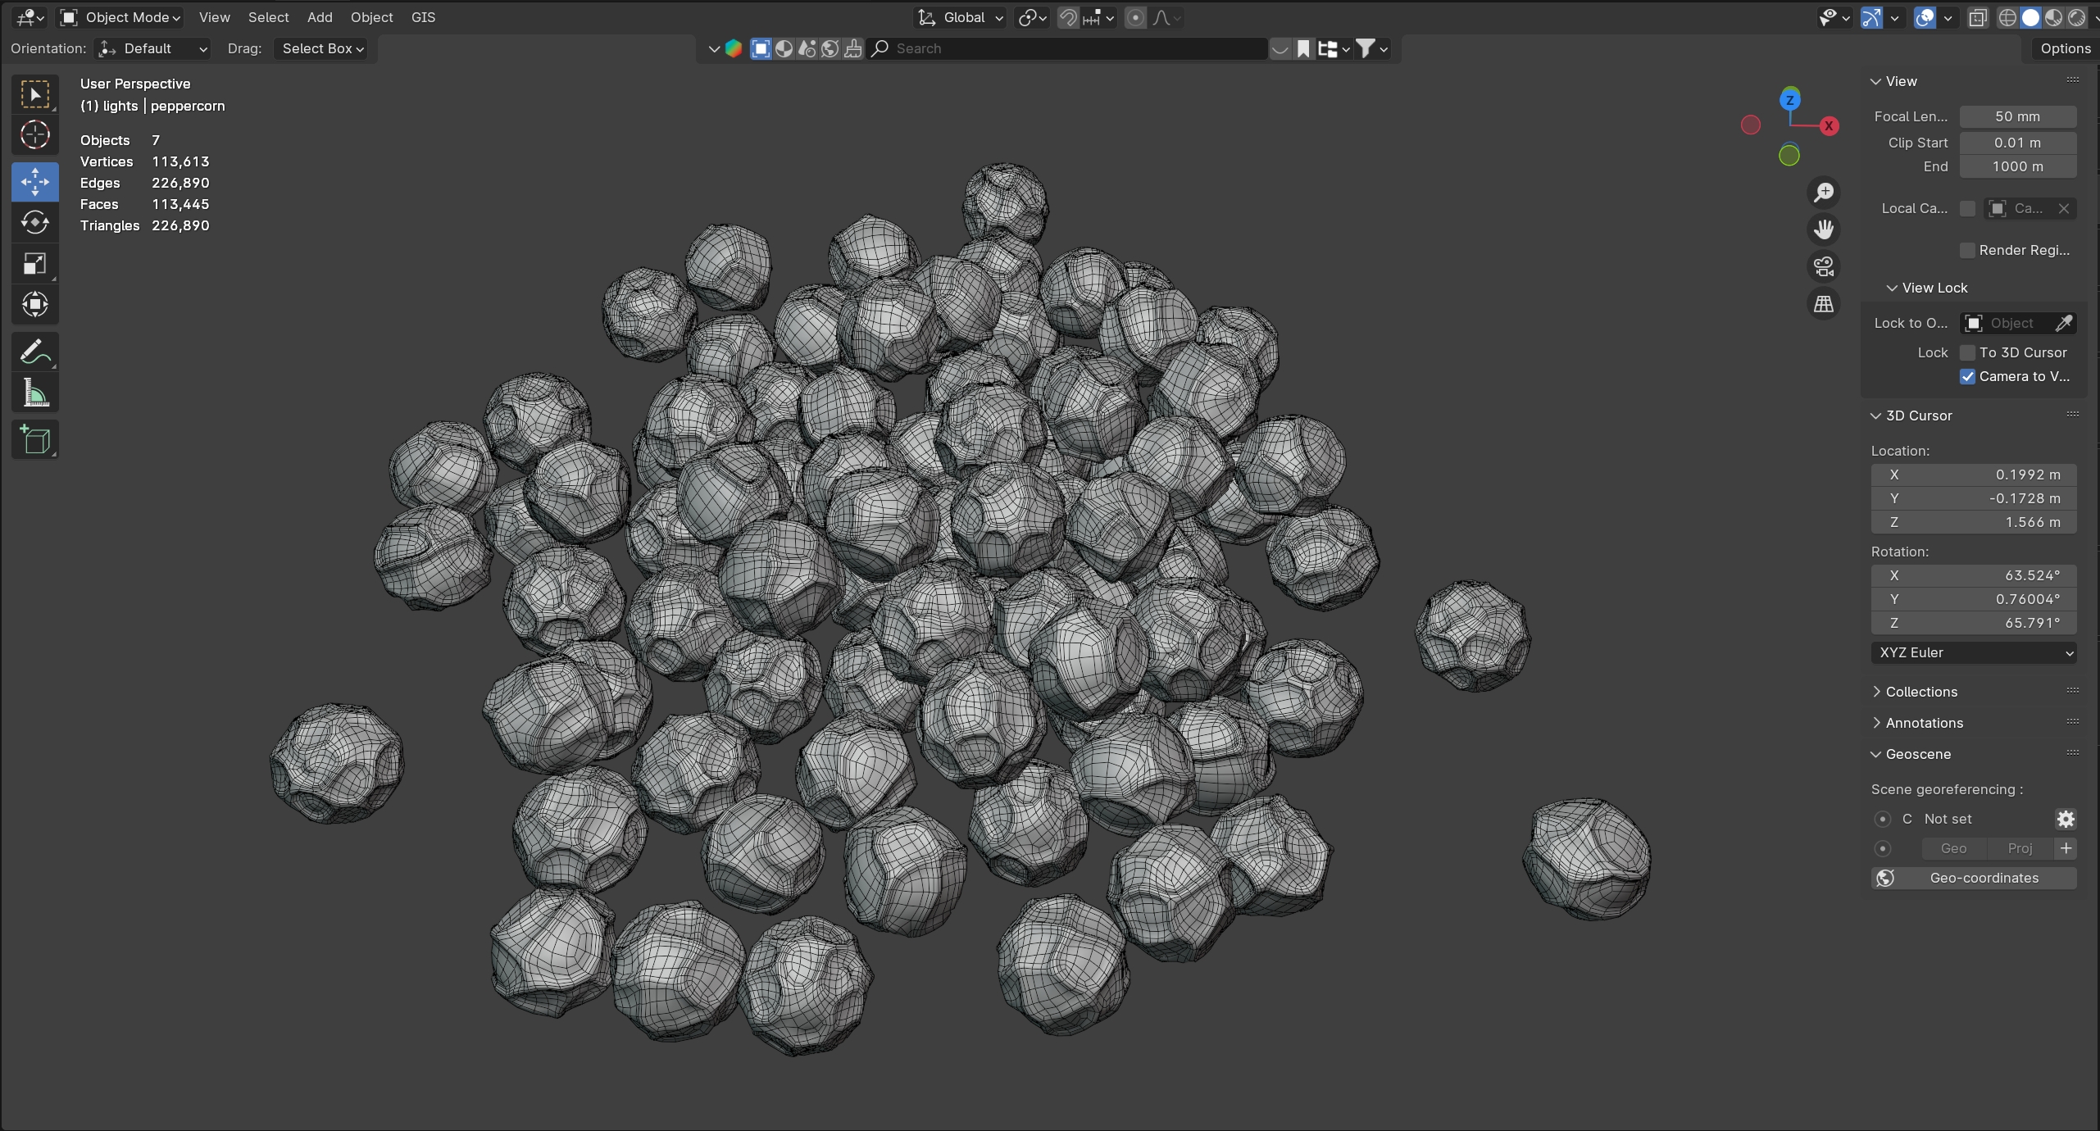
Task: Open the Object Mode dropdown
Action: click(x=121, y=17)
